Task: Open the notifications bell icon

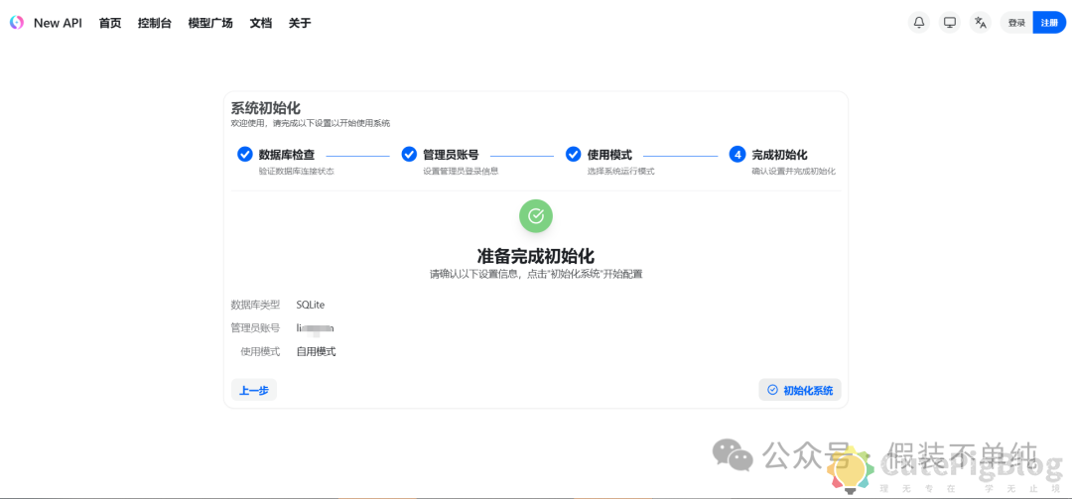Action: click(x=919, y=23)
